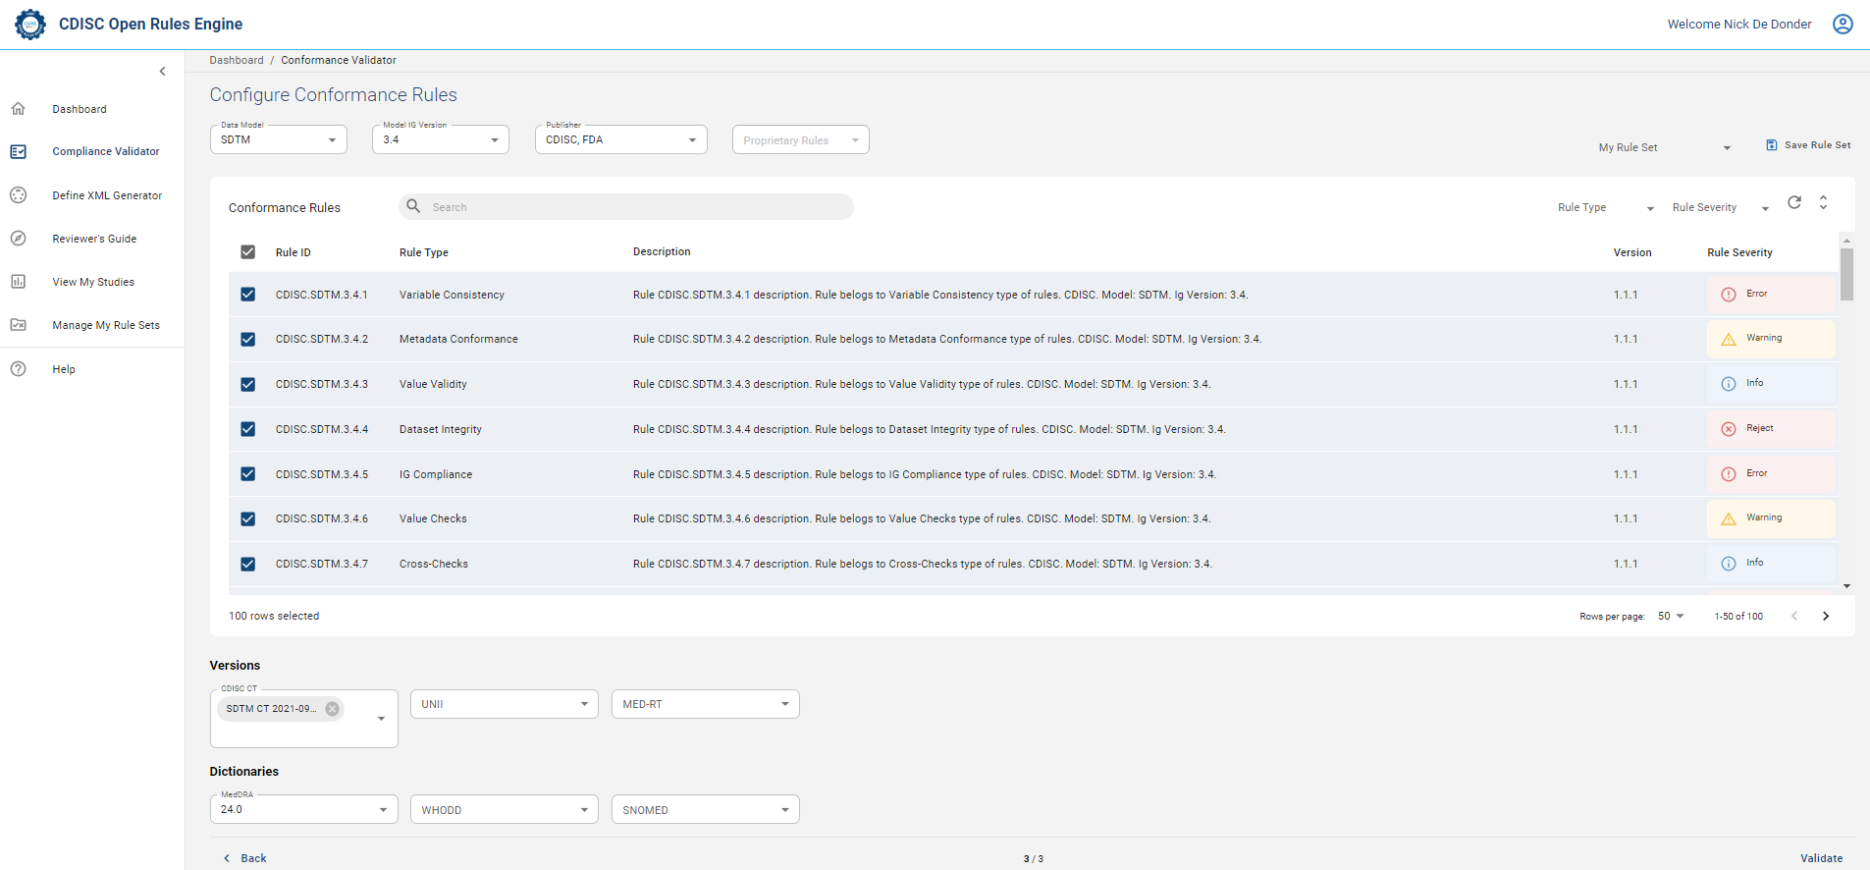Viewport: 1870px width, 870px height.
Task: Open the MED-RT version dropdown
Action: point(706,704)
